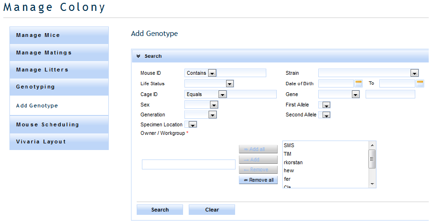Expand the Sex dropdown

pyautogui.click(x=214, y=105)
